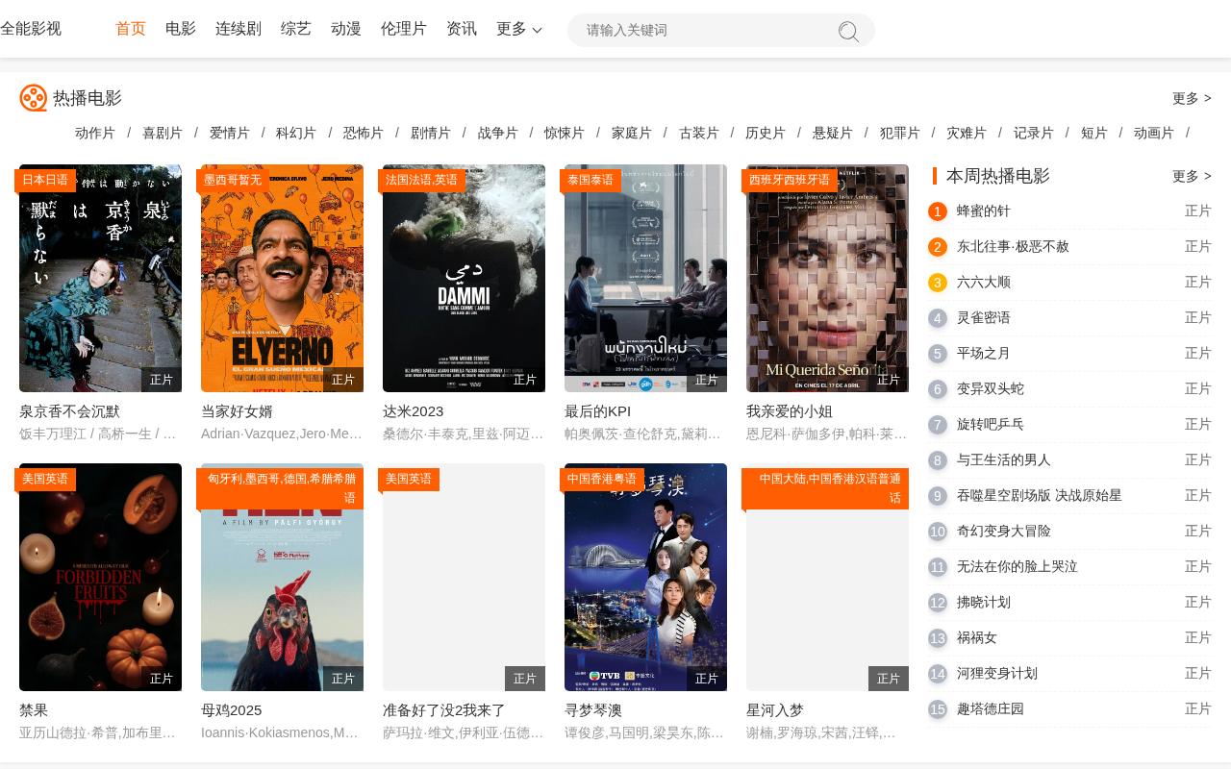The image size is (1231, 769).
Task: Open the 达米2023 movie poster
Action: [464, 278]
